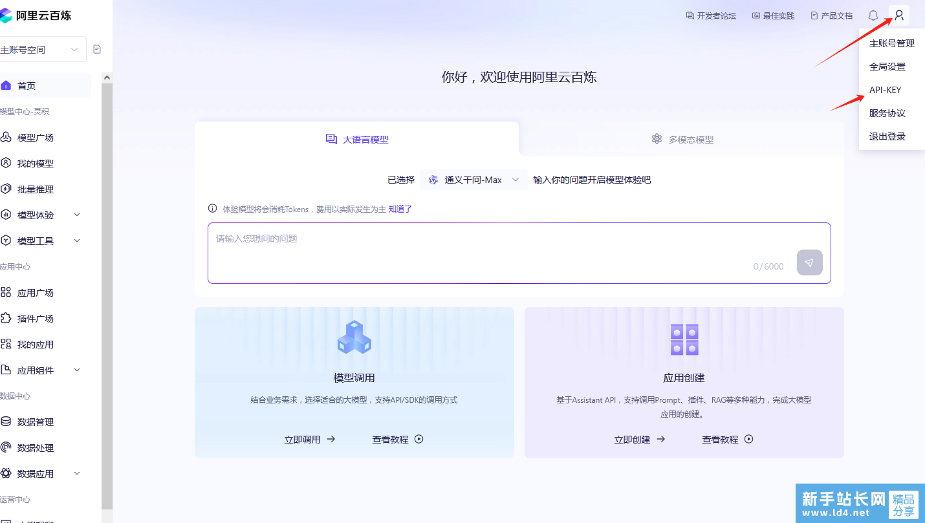Select 服务协议 from account menu
Image resolution: width=925 pixels, height=523 pixels.
click(892, 113)
